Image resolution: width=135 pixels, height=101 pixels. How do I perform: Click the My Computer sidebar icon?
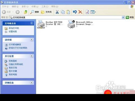click(x=6, y=75)
